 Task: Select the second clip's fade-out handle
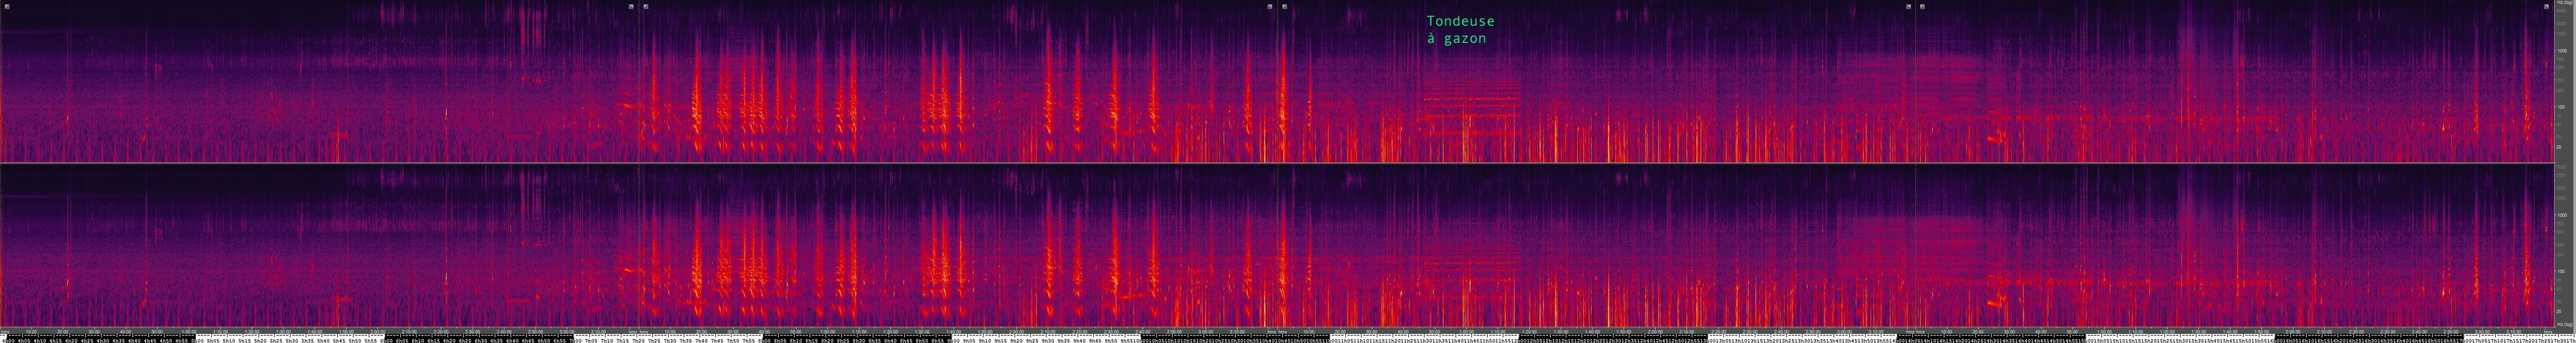pyautogui.click(x=1270, y=6)
